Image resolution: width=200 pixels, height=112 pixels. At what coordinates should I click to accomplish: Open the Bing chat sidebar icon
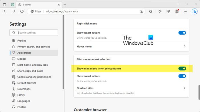[195, 11]
